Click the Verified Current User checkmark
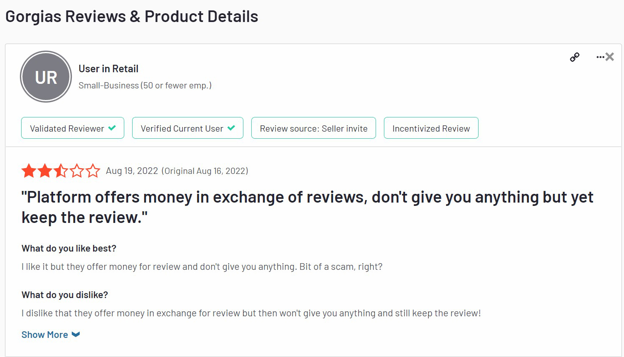The width and height of the screenshot is (624, 357). (x=231, y=128)
